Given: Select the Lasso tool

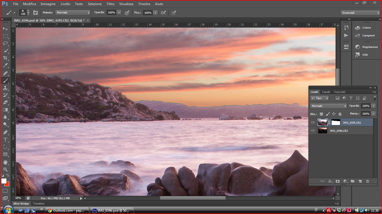Looking at the screenshot, I should pos(5,43).
